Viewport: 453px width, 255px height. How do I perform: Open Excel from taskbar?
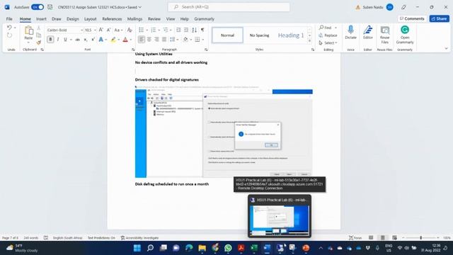pos(254,248)
